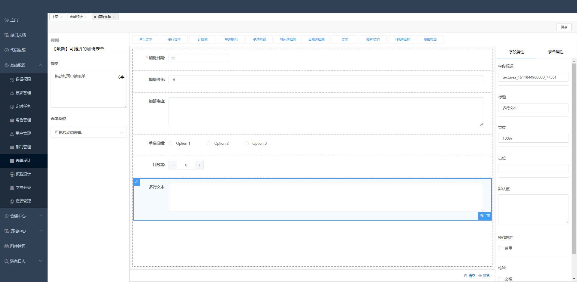Close the 表单设计 tab using its x icon
This screenshot has height=282, width=577.
pyautogui.click(x=86, y=17)
